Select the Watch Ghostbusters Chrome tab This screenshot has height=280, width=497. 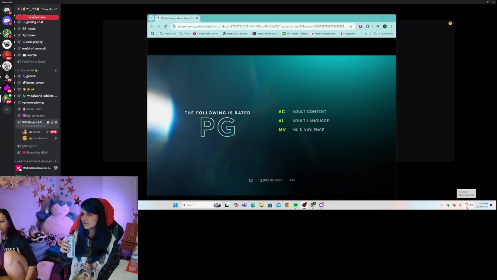pos(177,18)
